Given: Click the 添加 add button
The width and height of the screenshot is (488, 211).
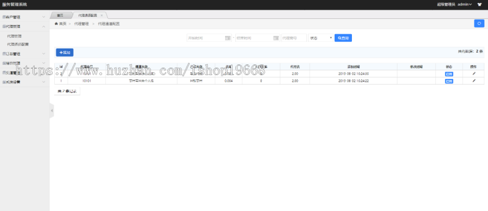Looking at the screenshot, I should click(65, 52).
